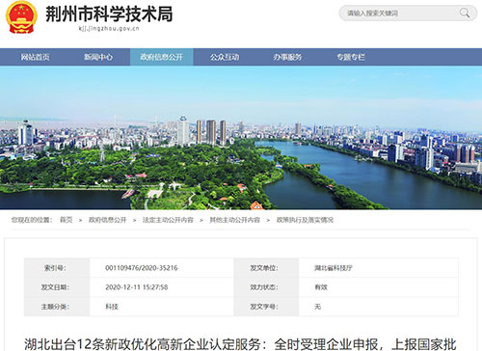
Task: Select validity status 有效
Action: click(x=321, y=287)
